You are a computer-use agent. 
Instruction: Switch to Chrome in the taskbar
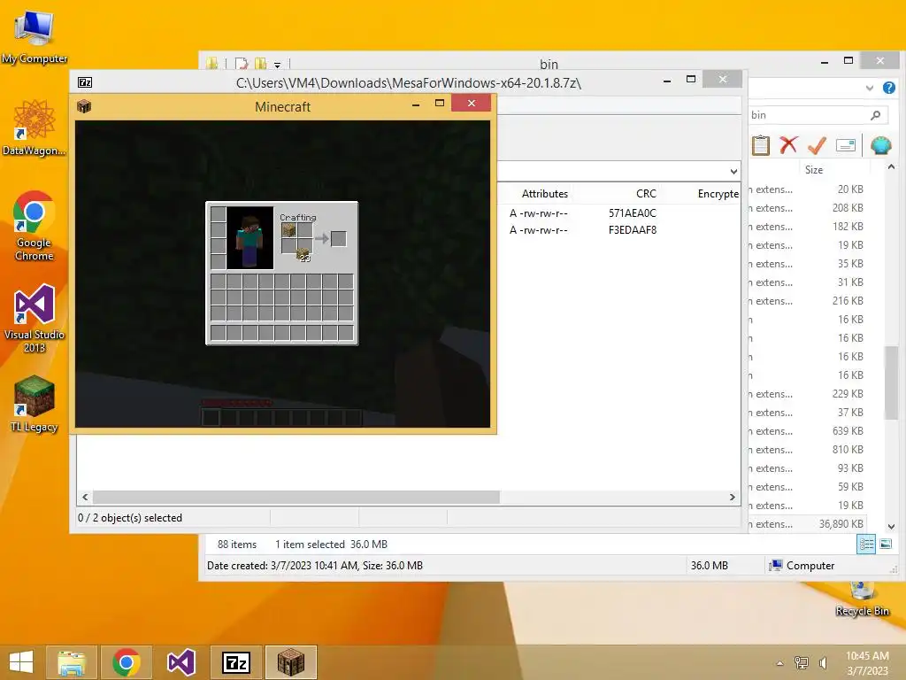pyautogui.click(x=127, y=662)
